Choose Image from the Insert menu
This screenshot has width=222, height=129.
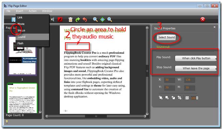click(x=32, y=30)
